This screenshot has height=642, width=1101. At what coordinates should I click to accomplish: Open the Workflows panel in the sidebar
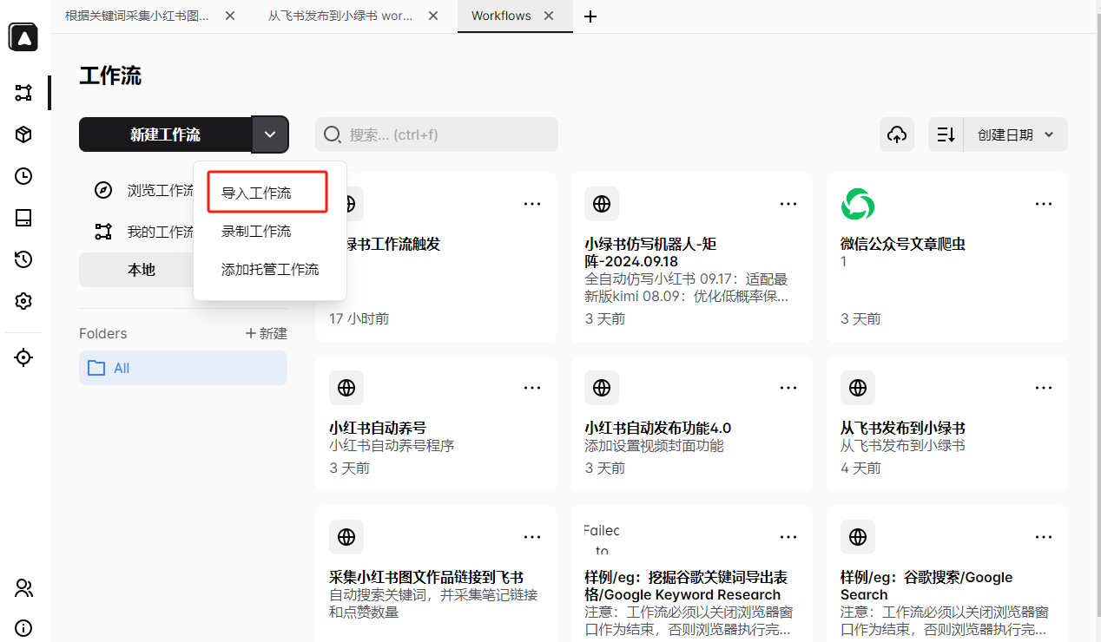point(23,93)
